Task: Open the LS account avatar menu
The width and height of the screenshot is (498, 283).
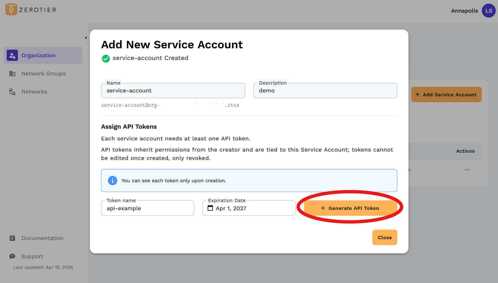Action: click(488, 11)
